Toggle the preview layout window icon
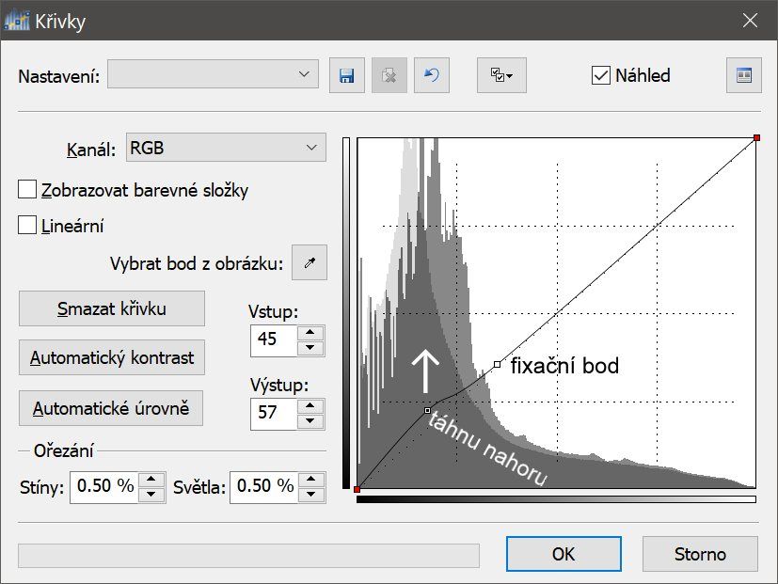The width and height of the screenshot is (778, 584). pos(744,75)
